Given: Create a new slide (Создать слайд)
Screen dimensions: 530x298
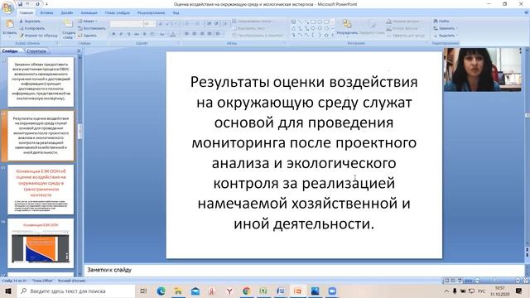Looking at the screenshot, I should pyautogui.click(x=69, y=30).
